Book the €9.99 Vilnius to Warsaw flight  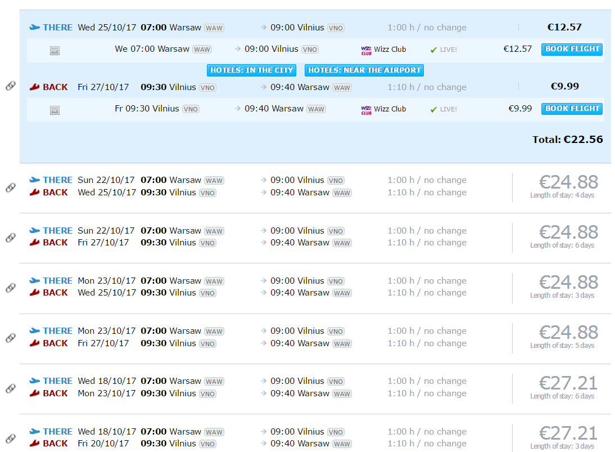pyautogui.click(x=572, y=109)
